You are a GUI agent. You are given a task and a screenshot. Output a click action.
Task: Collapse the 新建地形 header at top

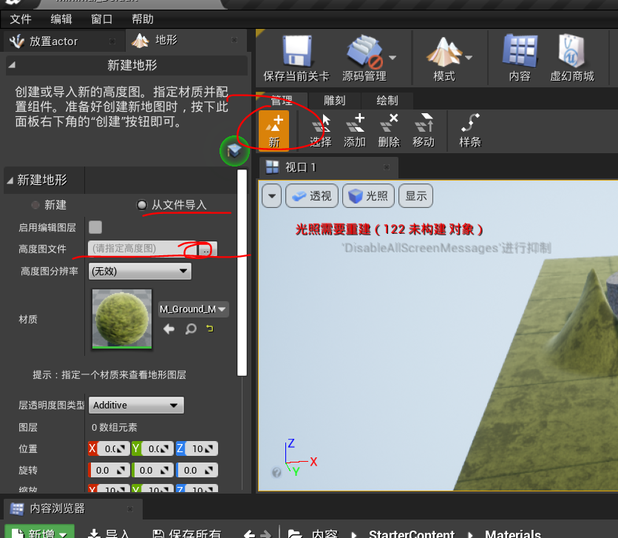click(12, 64)
